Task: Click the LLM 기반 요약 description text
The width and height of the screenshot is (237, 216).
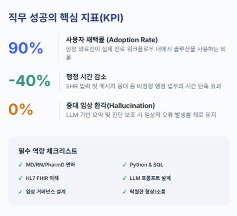Action: [141, 115]
